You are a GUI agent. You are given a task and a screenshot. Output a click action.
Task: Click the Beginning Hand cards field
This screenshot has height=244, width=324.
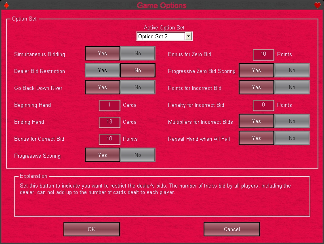109,105
